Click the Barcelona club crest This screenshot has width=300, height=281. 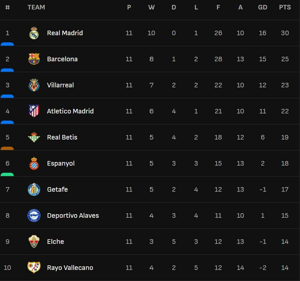[34, 59]
